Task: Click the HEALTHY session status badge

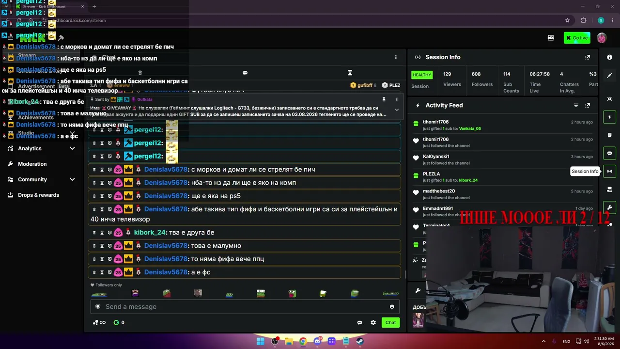Action: [x=421, y=75]
